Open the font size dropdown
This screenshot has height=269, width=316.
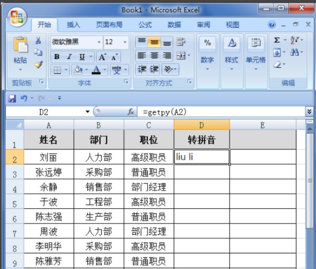(x=125, y=42)
